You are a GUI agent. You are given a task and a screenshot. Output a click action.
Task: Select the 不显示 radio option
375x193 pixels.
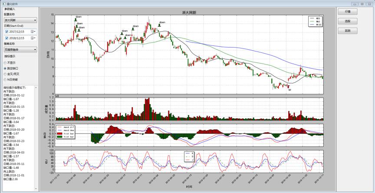click(x=5, y=63)
